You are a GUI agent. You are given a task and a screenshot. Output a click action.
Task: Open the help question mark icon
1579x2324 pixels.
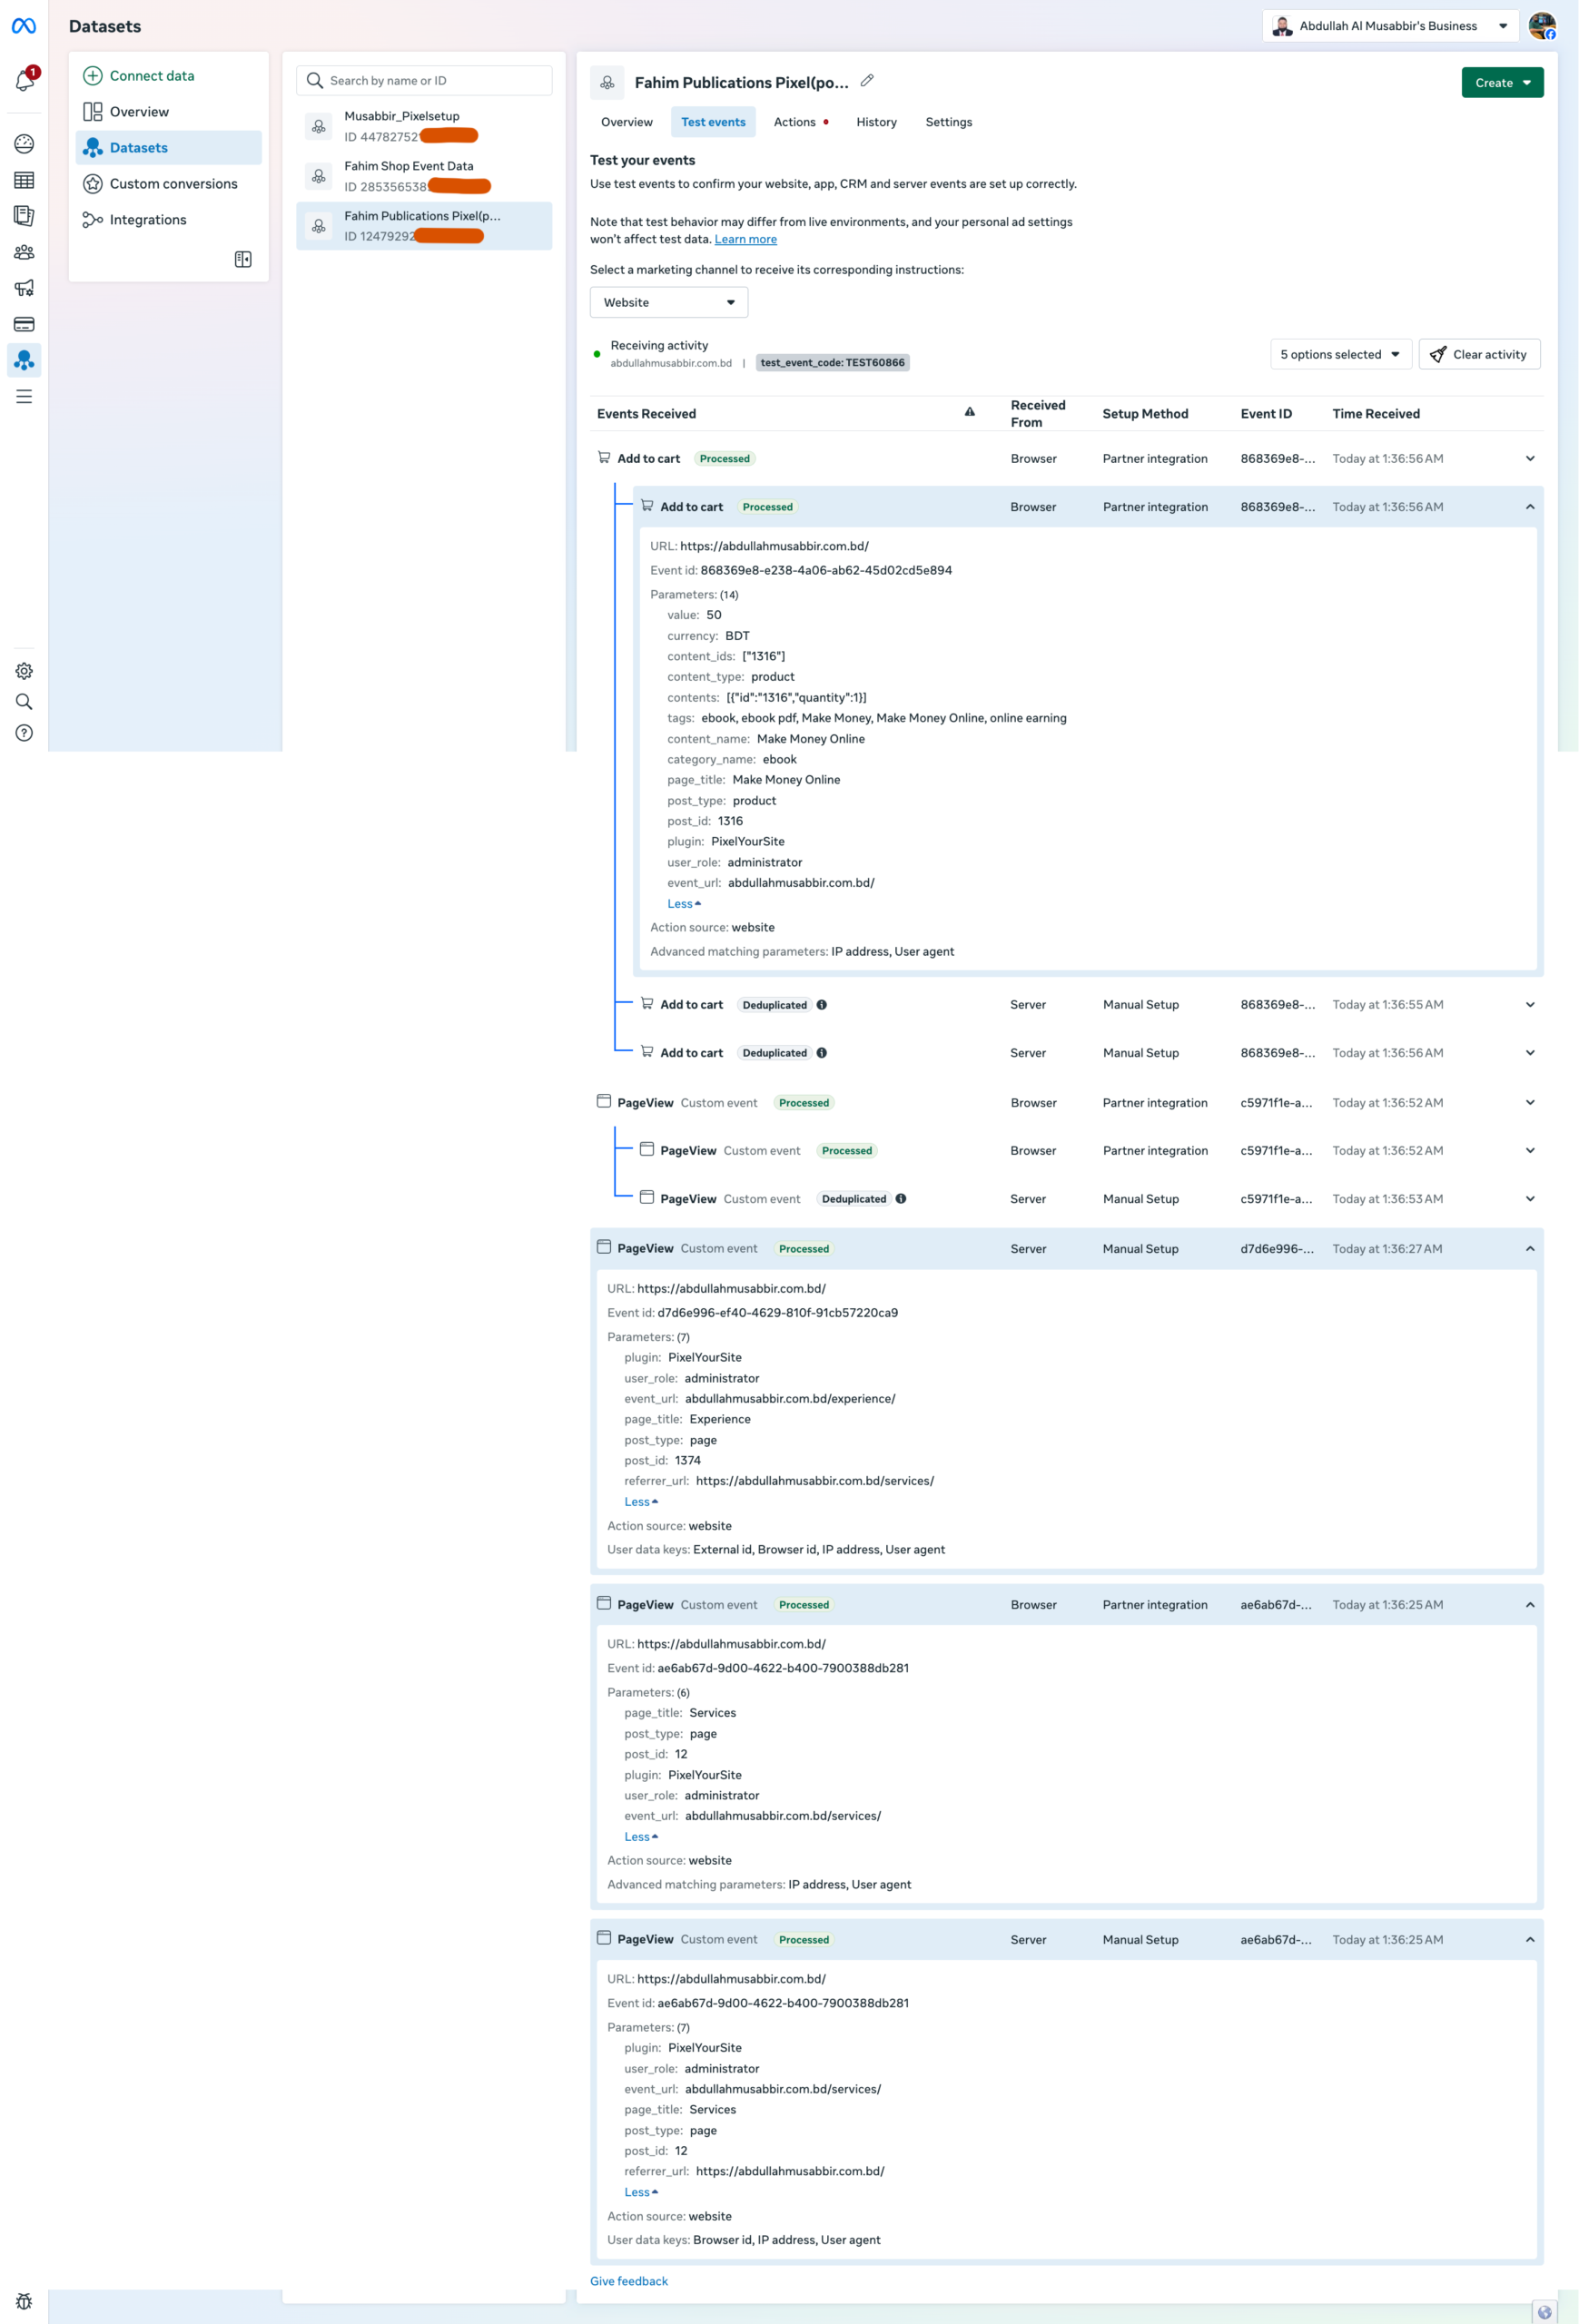(24, 733)
